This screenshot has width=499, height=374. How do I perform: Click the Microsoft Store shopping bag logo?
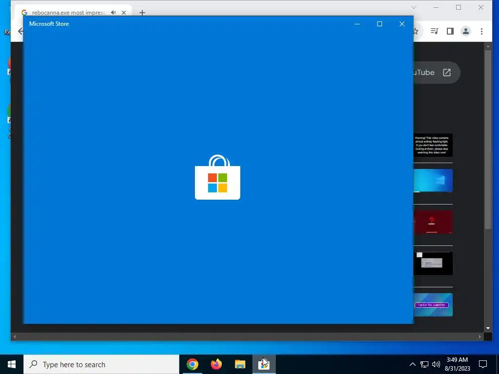218,177
